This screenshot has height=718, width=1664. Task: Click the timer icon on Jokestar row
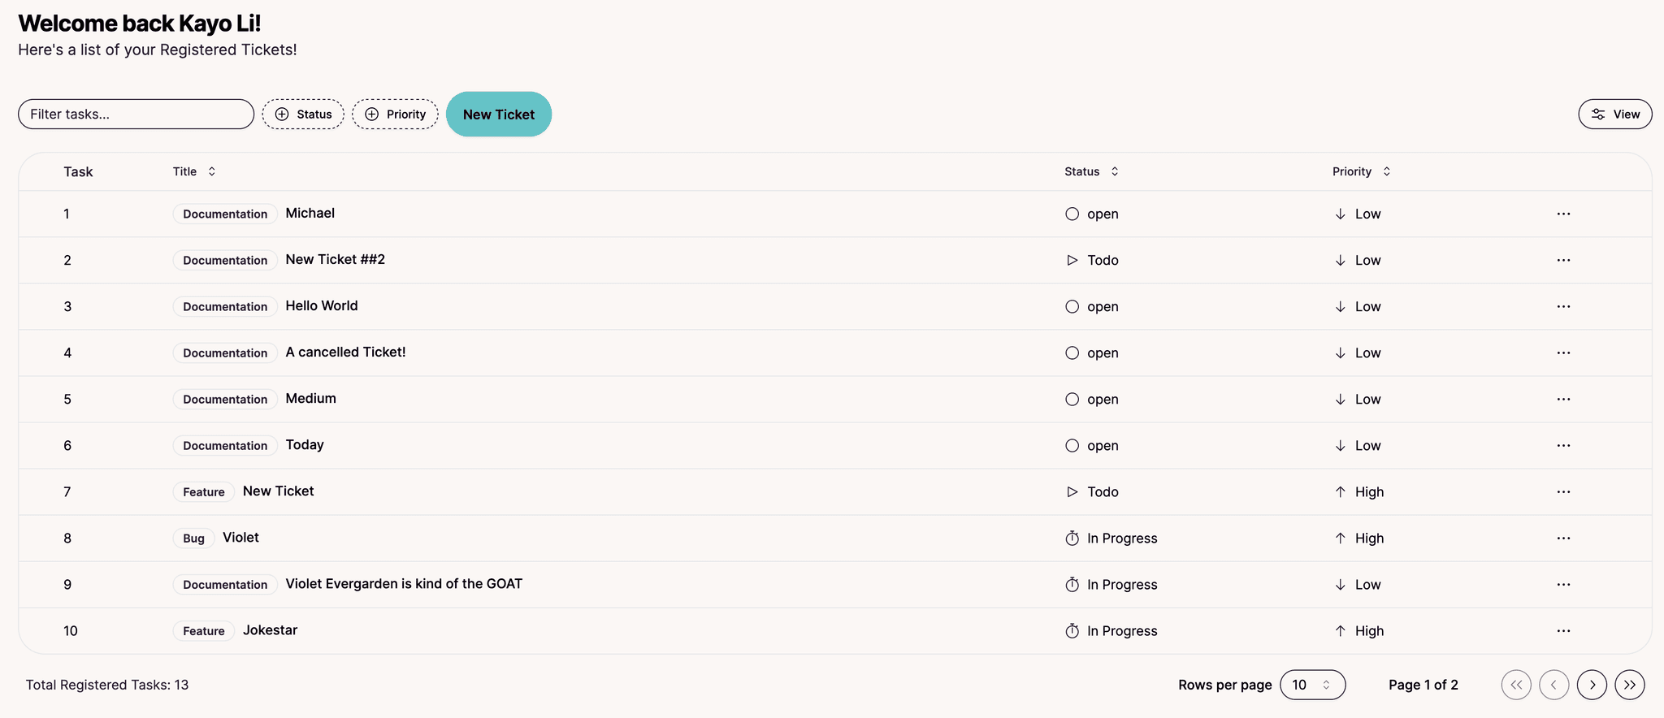(x=1072, y=630)
